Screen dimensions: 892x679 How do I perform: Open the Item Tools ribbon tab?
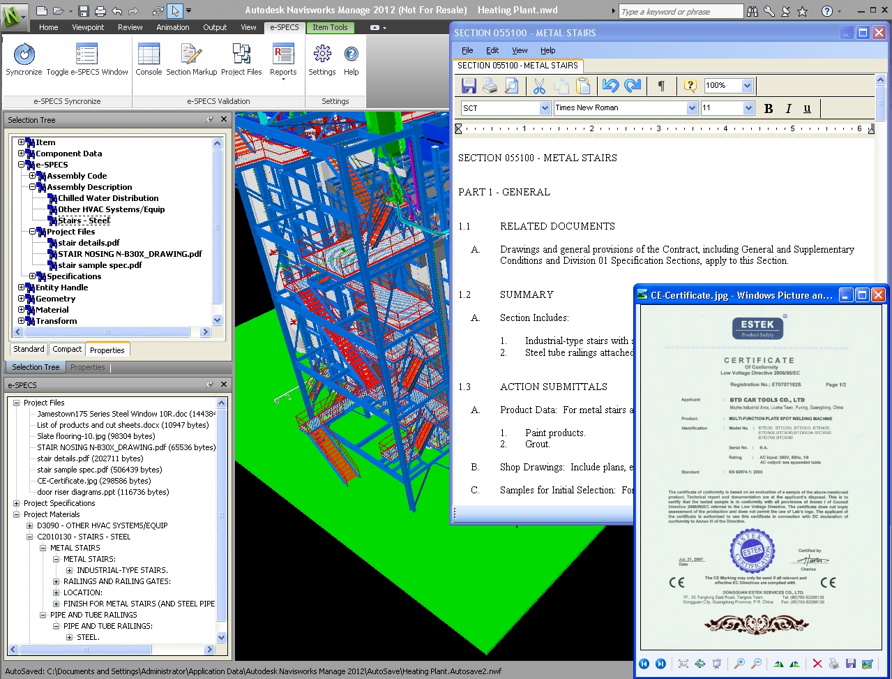click(330, 27)
